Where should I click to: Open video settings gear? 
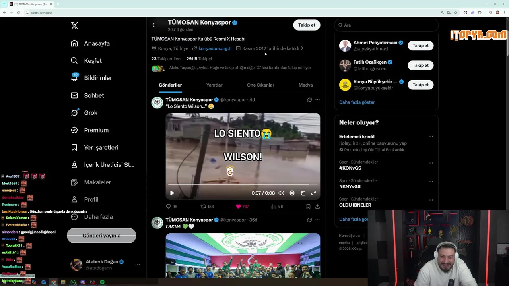click(292, 193)
